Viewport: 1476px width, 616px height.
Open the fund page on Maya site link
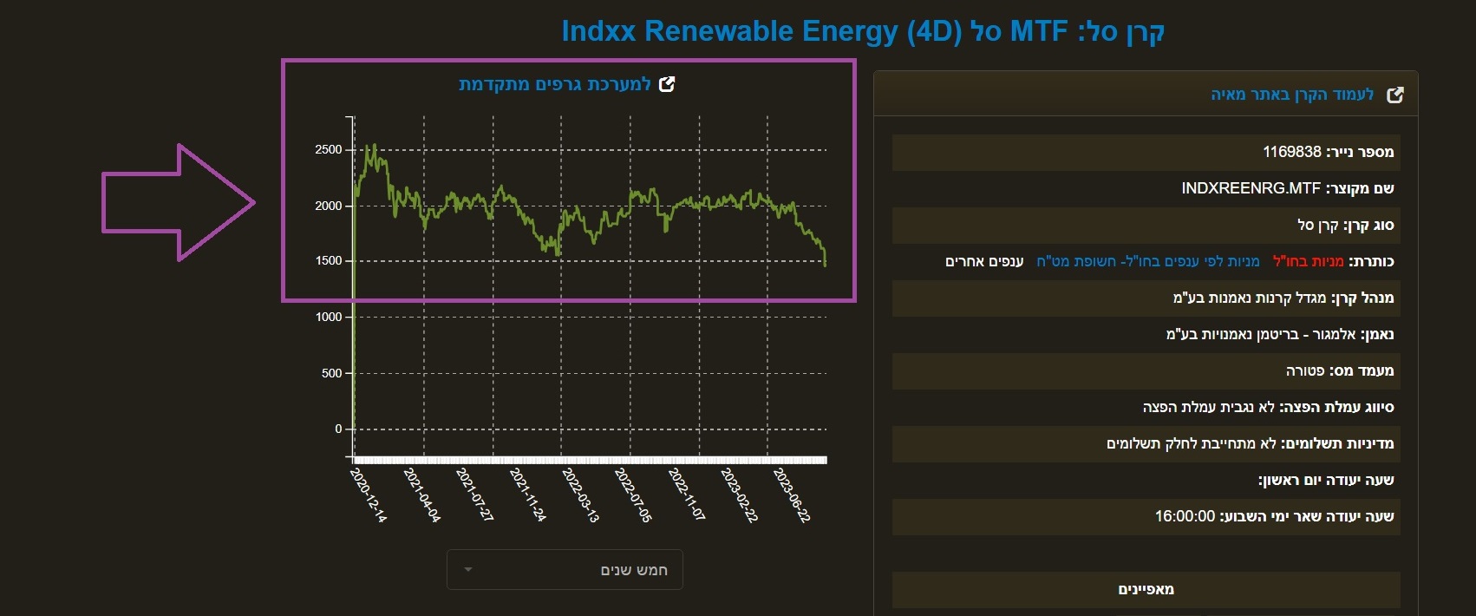pos(1292,95)
